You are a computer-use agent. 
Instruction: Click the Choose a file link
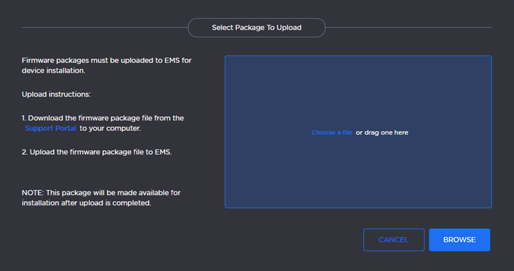[332, 132]
